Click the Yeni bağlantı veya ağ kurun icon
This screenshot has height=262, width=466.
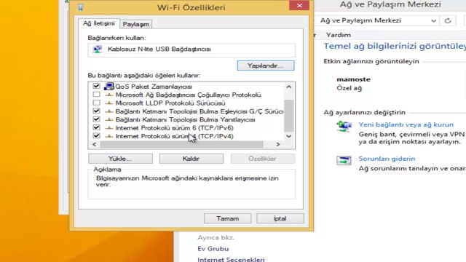tap(344, 127)
